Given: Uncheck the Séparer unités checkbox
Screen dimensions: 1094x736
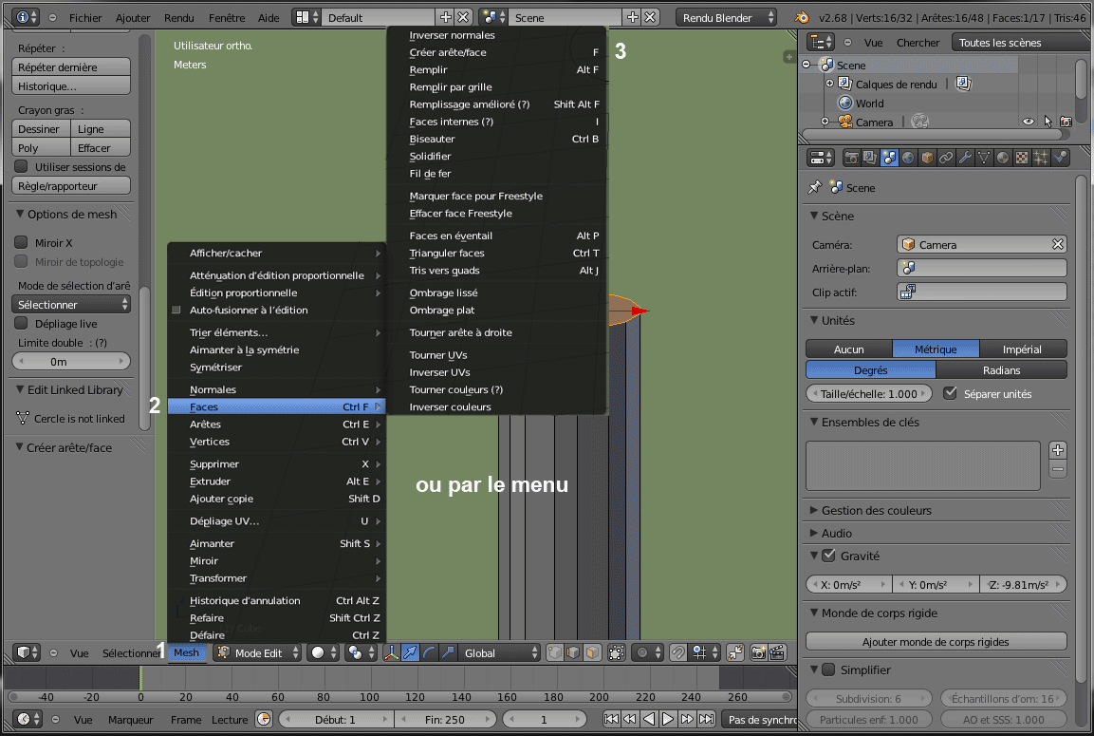Looking at the screenshot, I should tap(950, 393).
